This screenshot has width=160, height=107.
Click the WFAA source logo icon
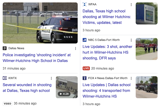click(84, 4)
